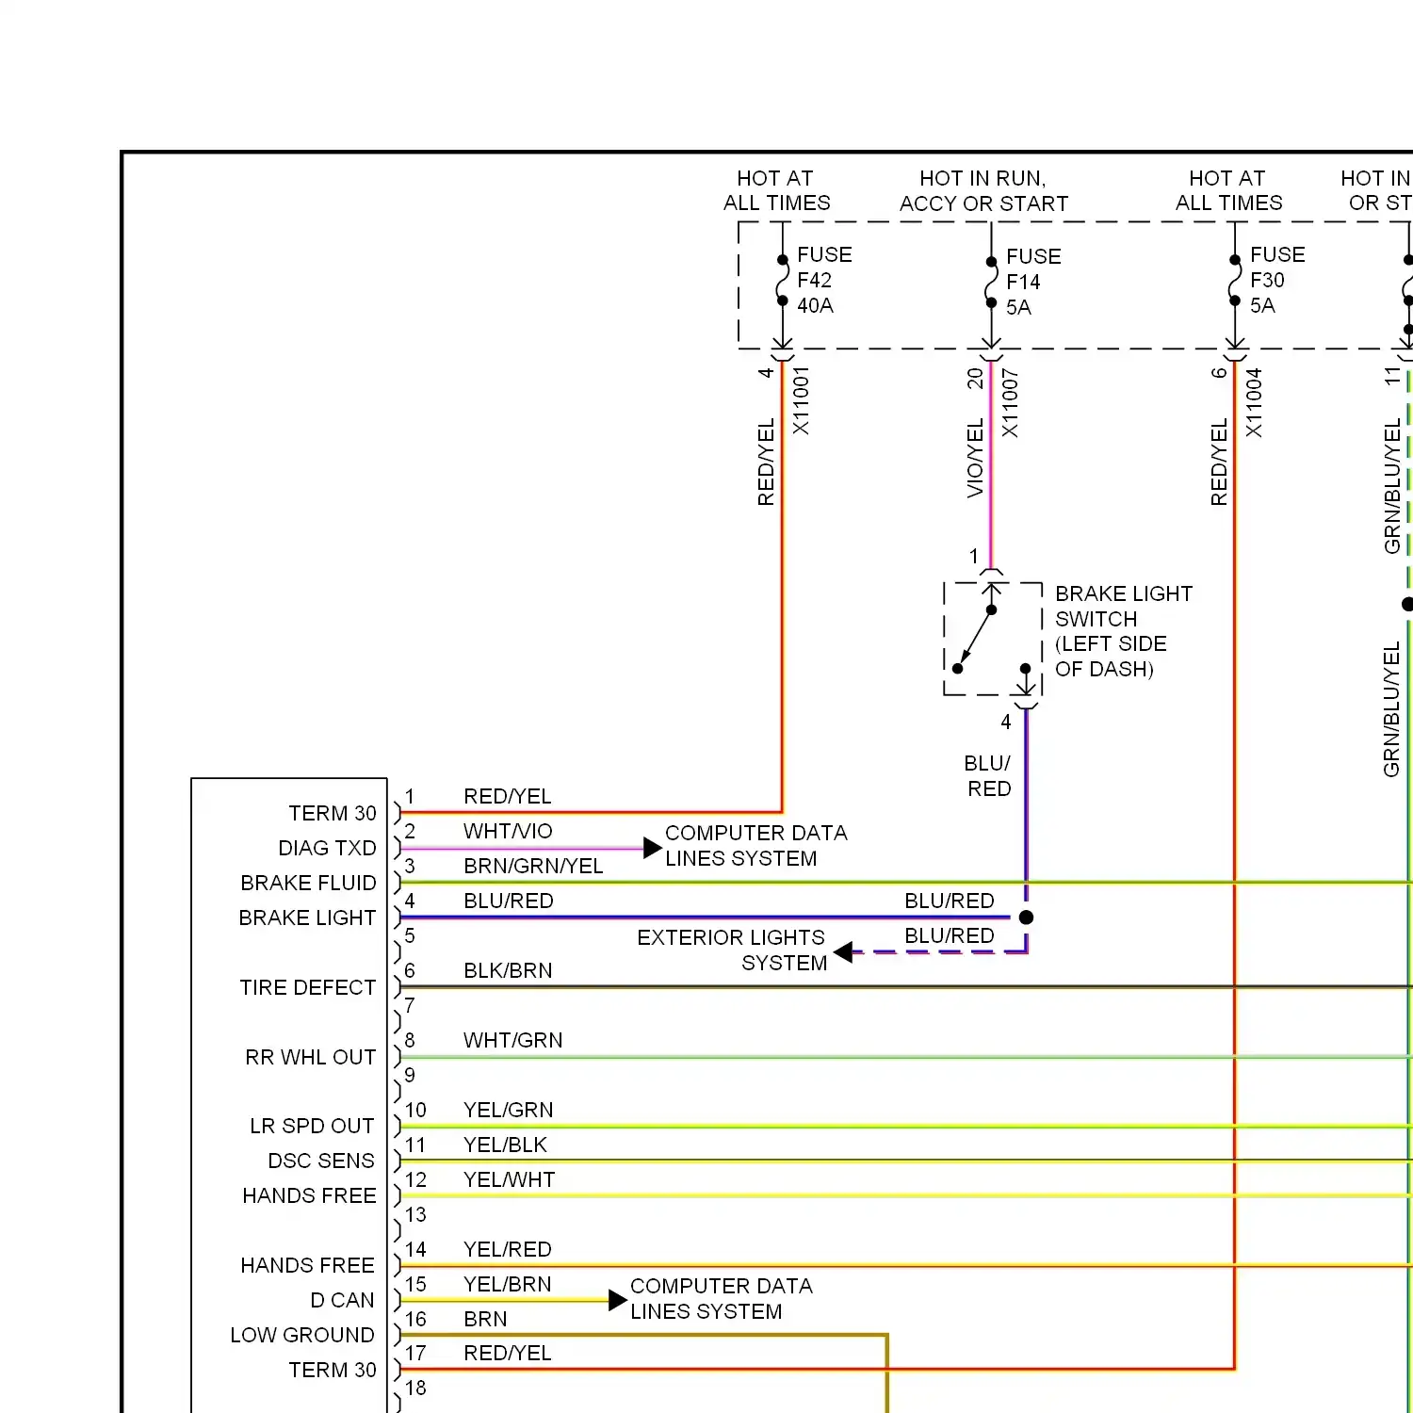The width and height of the screenshot is (1413, 1413).
Task: Click the BRAKE LIGHT SWITCH label
Action: point(1124,631)
